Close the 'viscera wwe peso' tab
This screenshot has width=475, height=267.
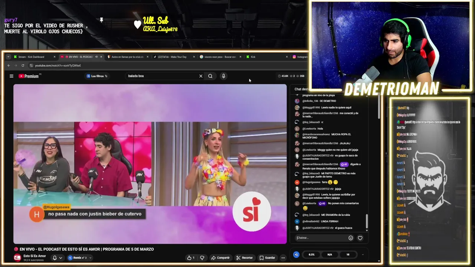point(240,57)
